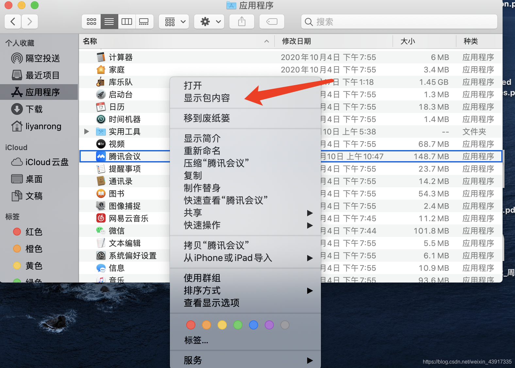This screenshot has height=368, width=515.
Task: Select the 启动台 app icon
Action: point(101,94)
